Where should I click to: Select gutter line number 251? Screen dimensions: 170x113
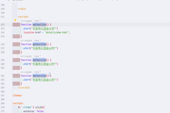[3, 17]
